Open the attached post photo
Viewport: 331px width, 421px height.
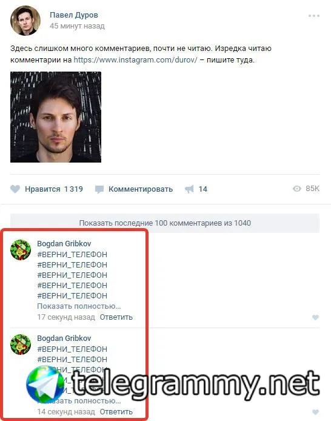(x=56, y=117)
